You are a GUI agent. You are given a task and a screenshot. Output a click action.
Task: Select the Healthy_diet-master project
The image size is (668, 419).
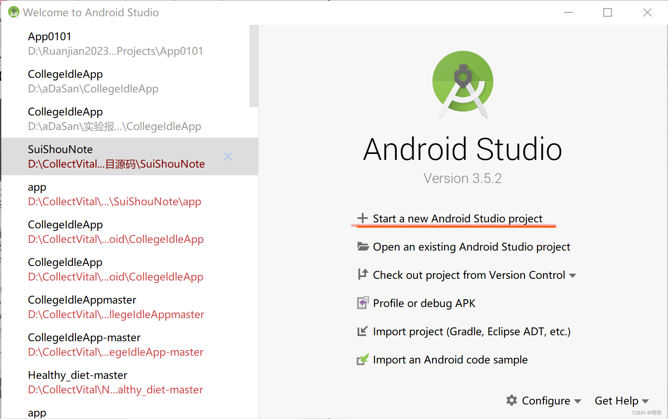(x=116, y=382)
